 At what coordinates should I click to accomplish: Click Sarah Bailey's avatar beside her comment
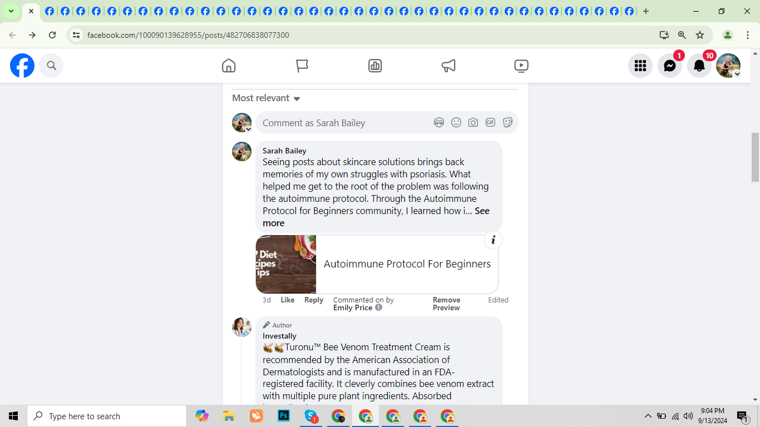pyautogui.click(x=241, y=152)
